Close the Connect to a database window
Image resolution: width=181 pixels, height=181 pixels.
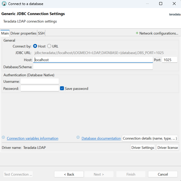(x=174, y=4)
